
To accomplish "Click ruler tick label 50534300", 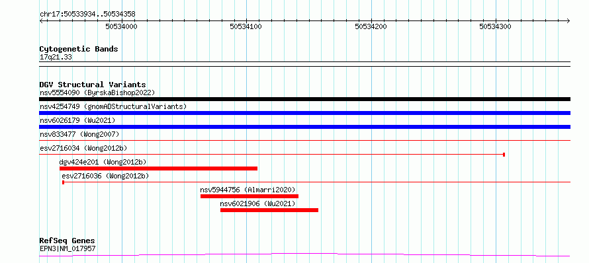I will pyautogui.click(x=496, y=26).
